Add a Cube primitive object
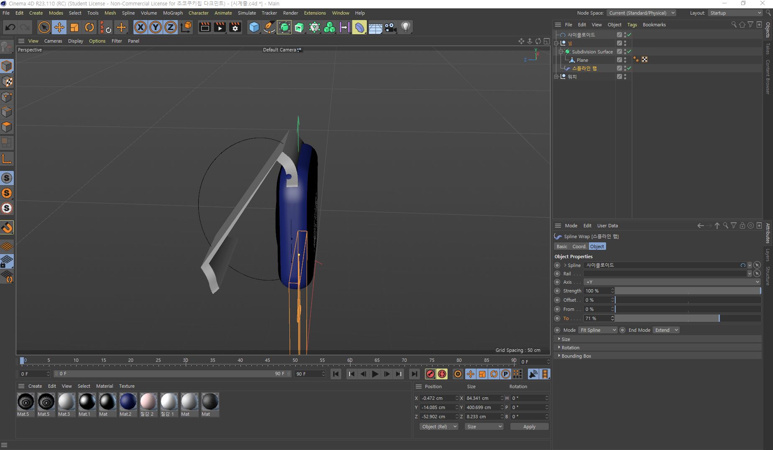The image size is (773, 450). point(254,28)
